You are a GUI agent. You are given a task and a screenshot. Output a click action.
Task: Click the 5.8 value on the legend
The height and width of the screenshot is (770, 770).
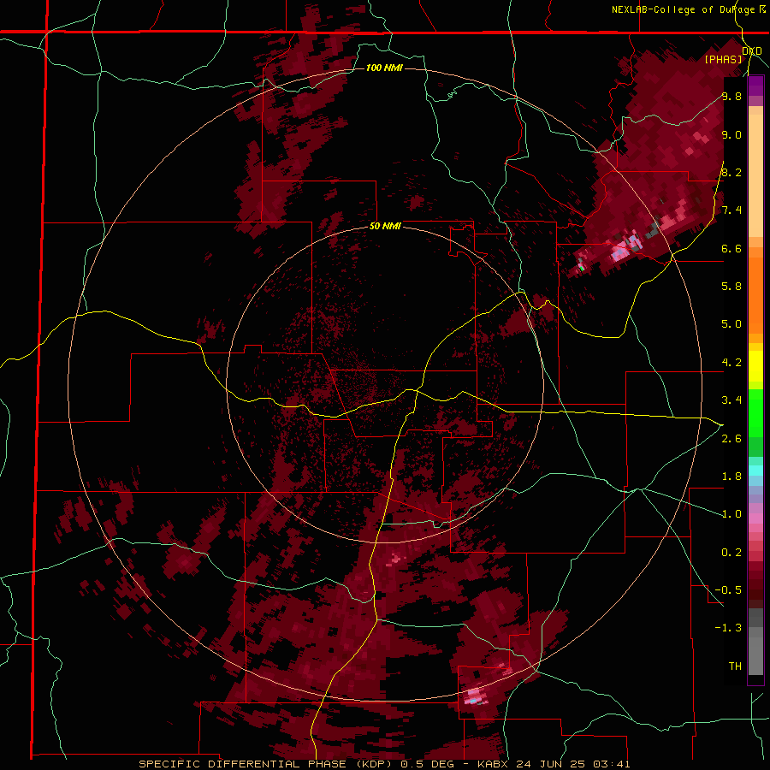[731, 286]
